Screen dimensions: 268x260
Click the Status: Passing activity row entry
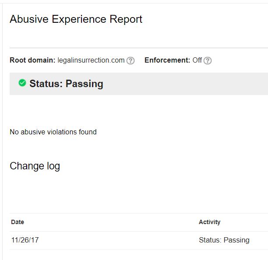(x=224, y=240)
